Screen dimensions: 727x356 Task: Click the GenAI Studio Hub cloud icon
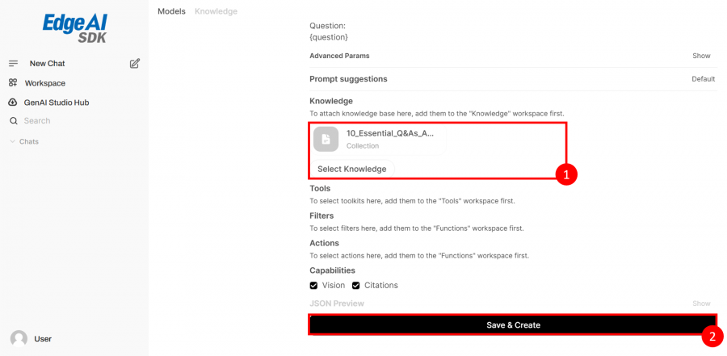point(13,103)
